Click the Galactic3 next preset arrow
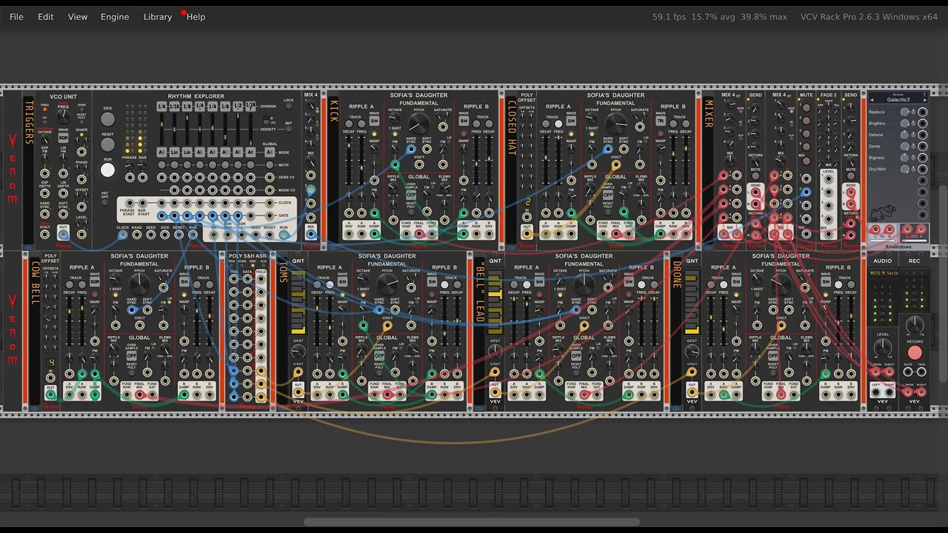Viewport: 948px width, 533px height. (x=925, y=99)
